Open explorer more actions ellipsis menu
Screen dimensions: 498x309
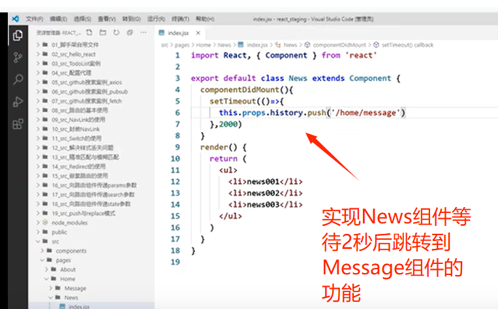[x=144, y=33]
